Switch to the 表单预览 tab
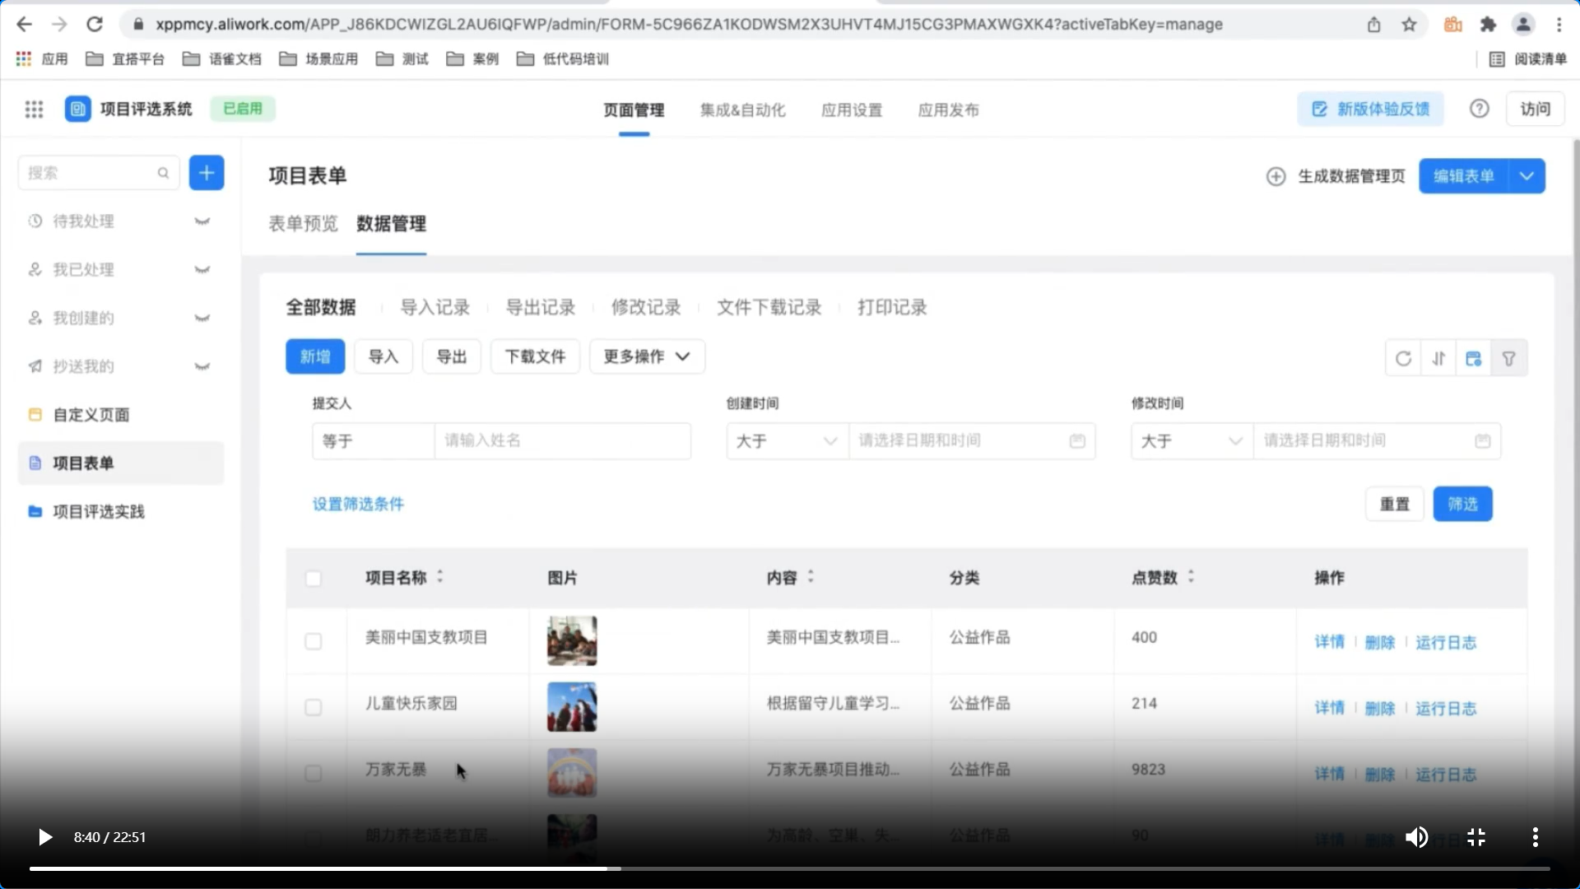The width and height of the screenshot is (1580, 889). pos(303,224)
